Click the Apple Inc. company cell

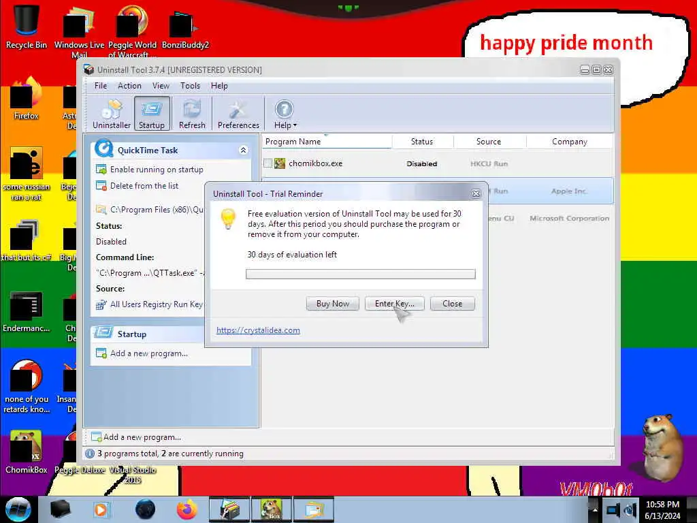pyautogui.click(x=569, y=191)
